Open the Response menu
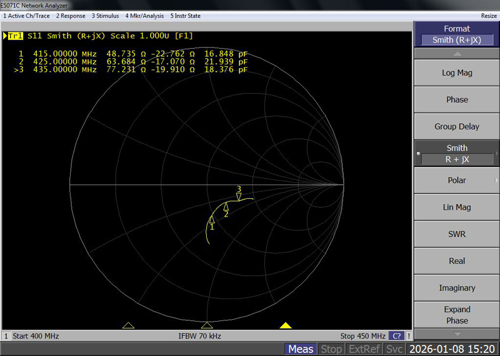Screen dimensions: 500x356 tap(71, 16)
